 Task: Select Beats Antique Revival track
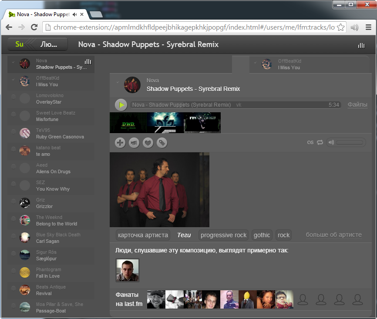coord(51,290)
